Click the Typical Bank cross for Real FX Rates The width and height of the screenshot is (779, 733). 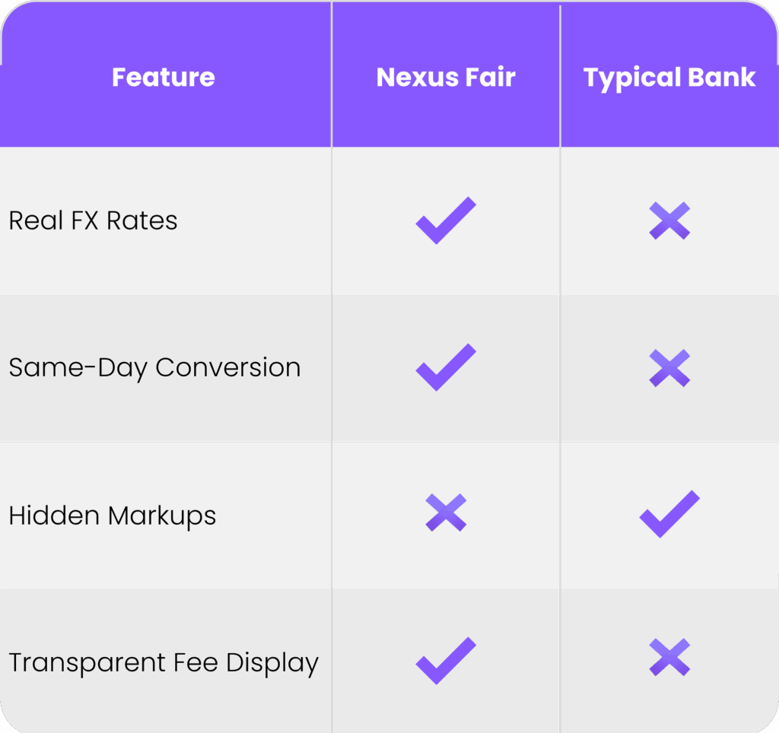669,221
